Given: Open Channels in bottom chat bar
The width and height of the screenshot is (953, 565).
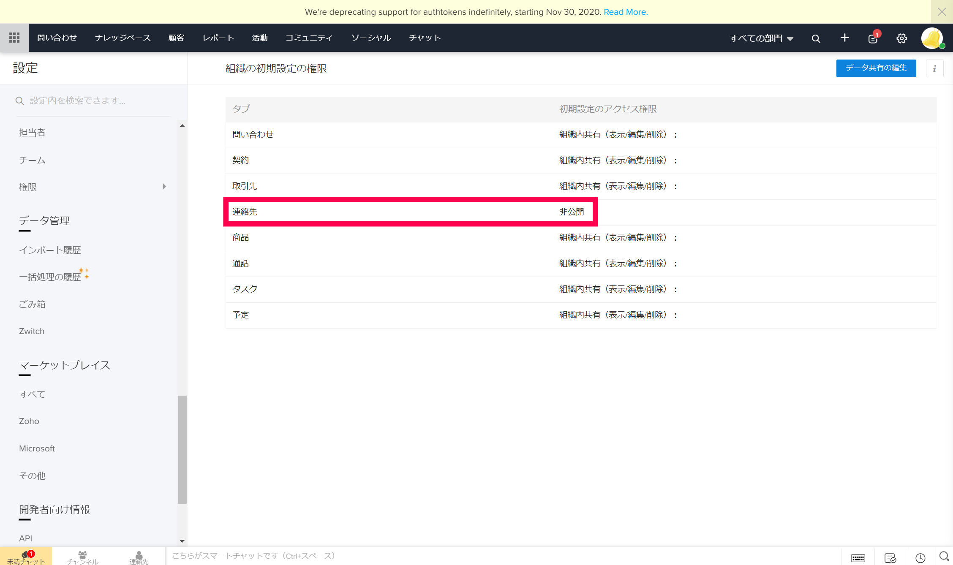Looking at the screenshot, I should tap(82, 557).
